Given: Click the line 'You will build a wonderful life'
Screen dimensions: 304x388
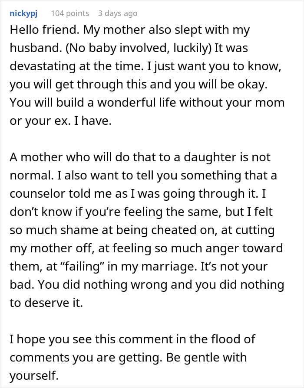Looking at the screenshot, I should coord(147,103).
